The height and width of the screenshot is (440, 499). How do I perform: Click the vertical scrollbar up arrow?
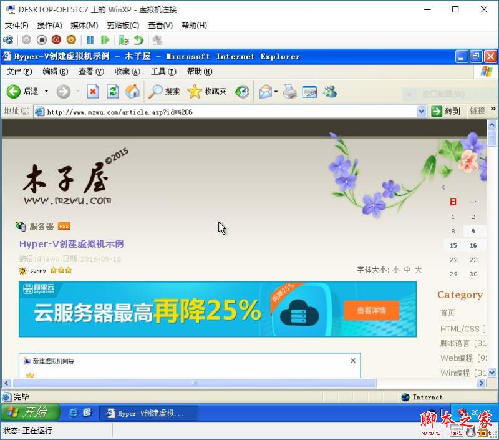coord(492,125)
